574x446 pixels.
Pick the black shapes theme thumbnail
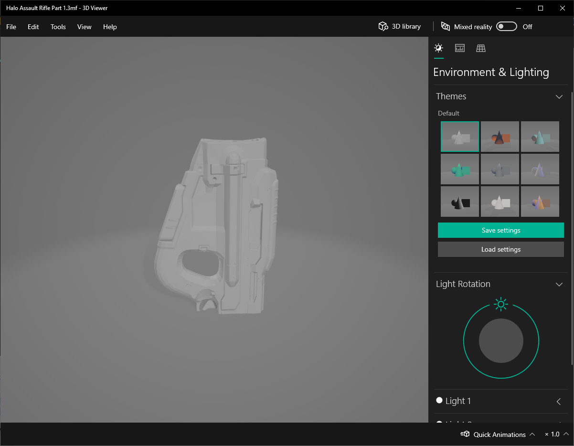tap(460, 202)
